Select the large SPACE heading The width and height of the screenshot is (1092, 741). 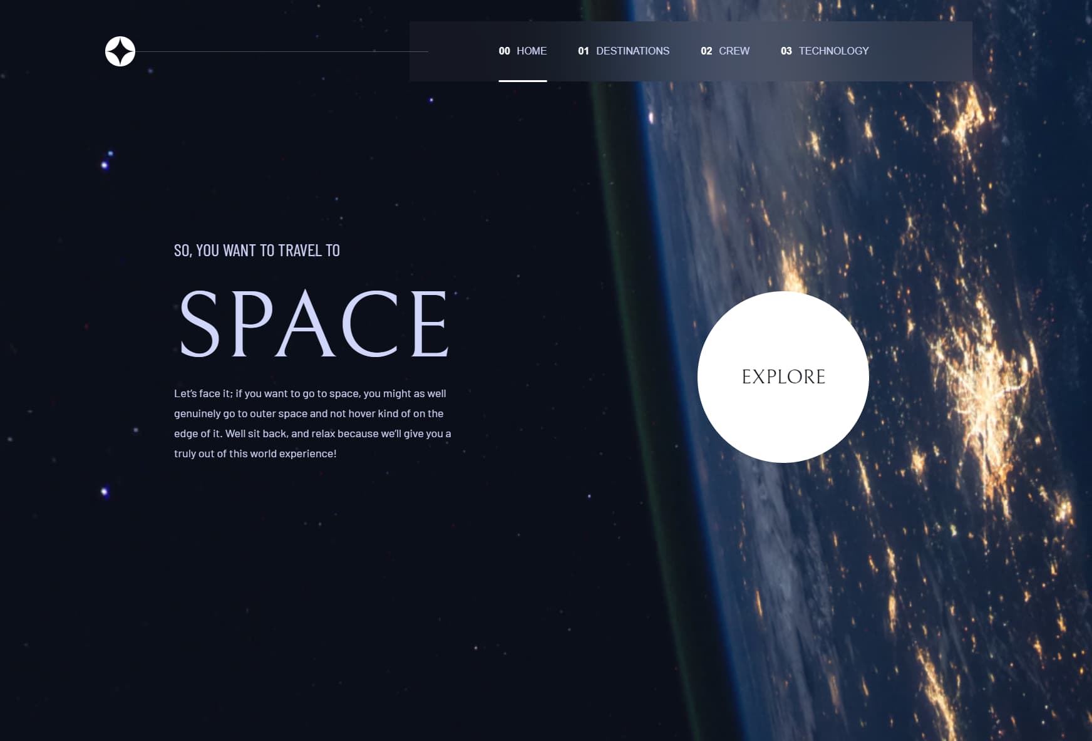click(314, 323)
